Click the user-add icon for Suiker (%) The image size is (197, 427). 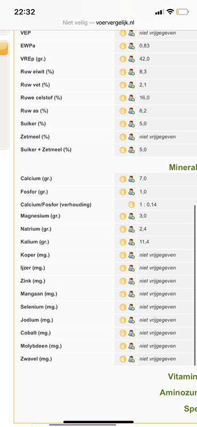(132, 124)
